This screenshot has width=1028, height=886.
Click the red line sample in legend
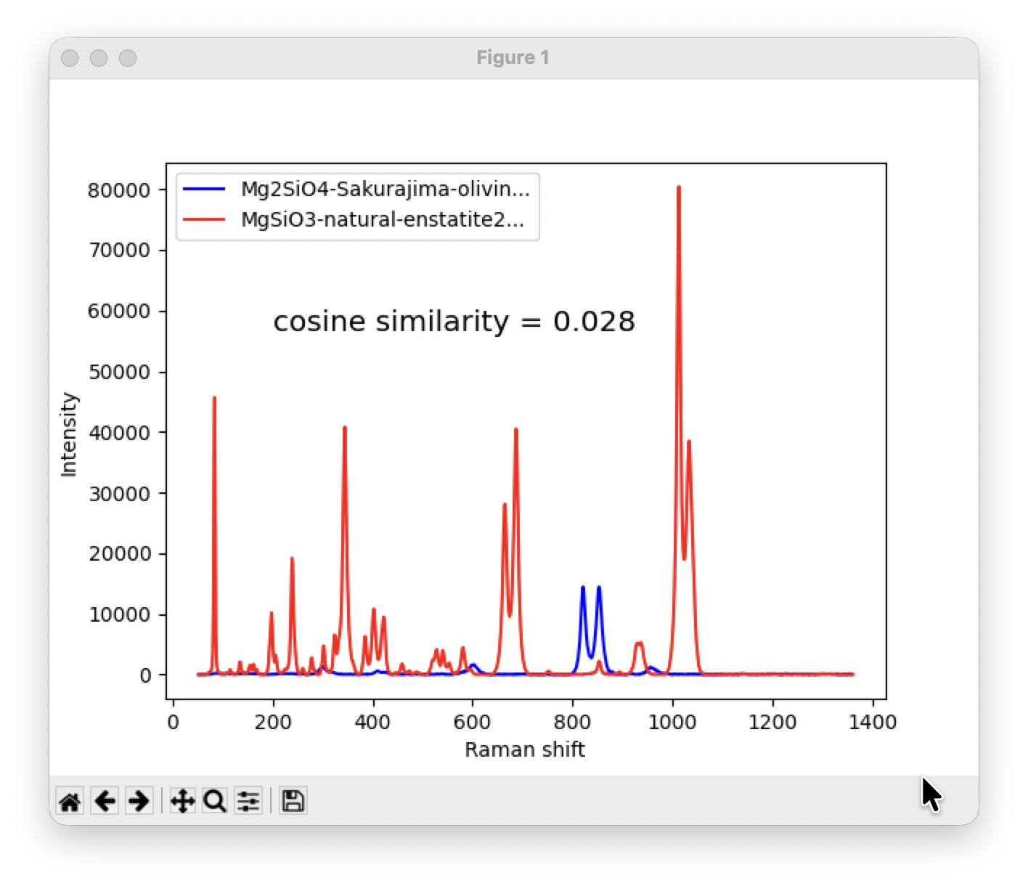tap(203, 219)
